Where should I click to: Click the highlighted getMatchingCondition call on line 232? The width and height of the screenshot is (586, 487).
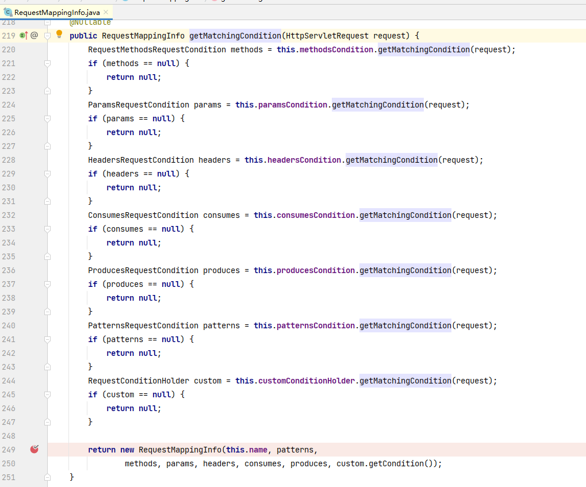tap(405, 215)
